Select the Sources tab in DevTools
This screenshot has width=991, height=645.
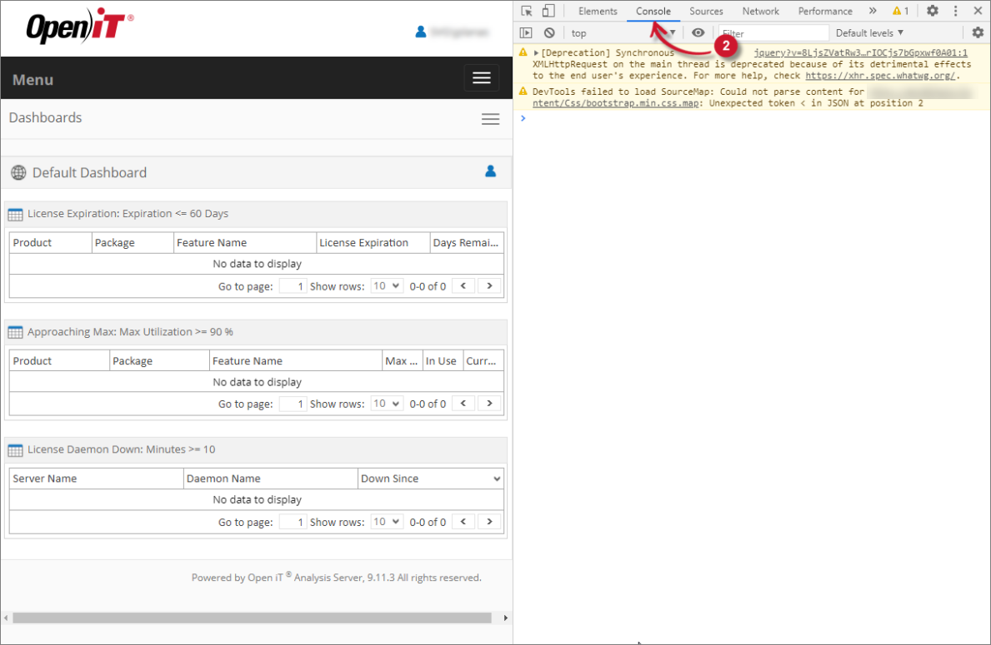706,11
